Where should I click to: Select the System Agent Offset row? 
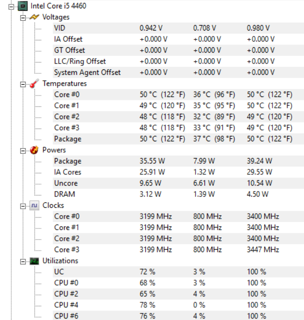point(87,72)
